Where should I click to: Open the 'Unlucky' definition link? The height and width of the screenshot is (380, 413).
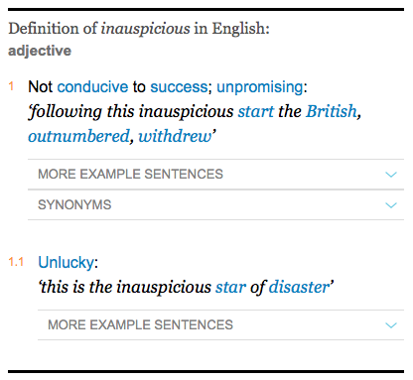(67, 263)
